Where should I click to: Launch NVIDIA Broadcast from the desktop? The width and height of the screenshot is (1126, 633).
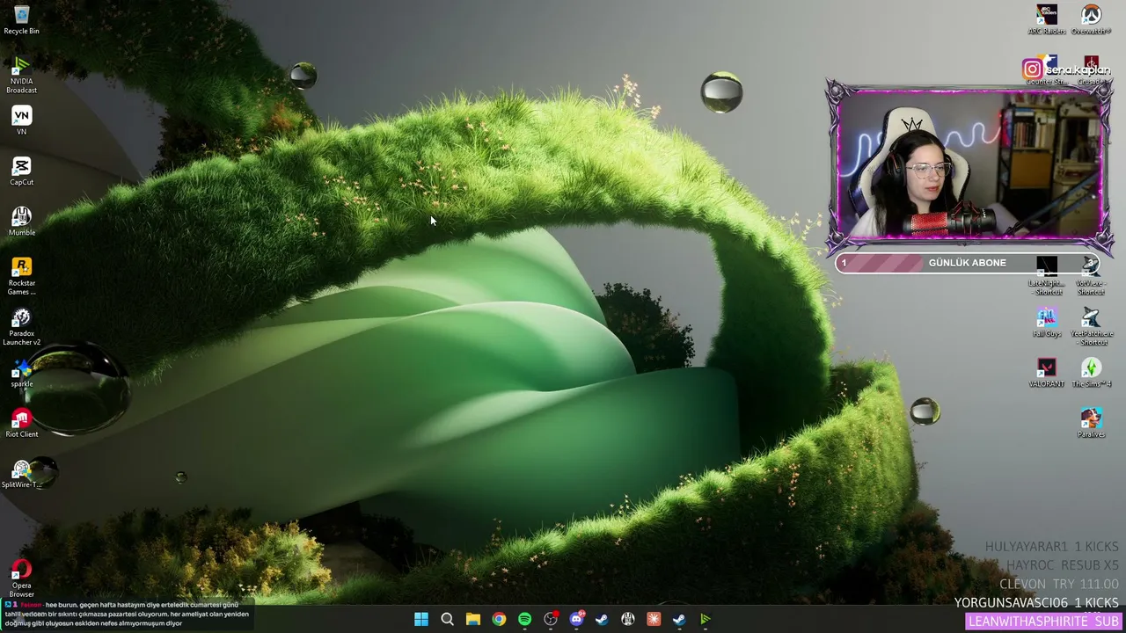pos(21,74)
